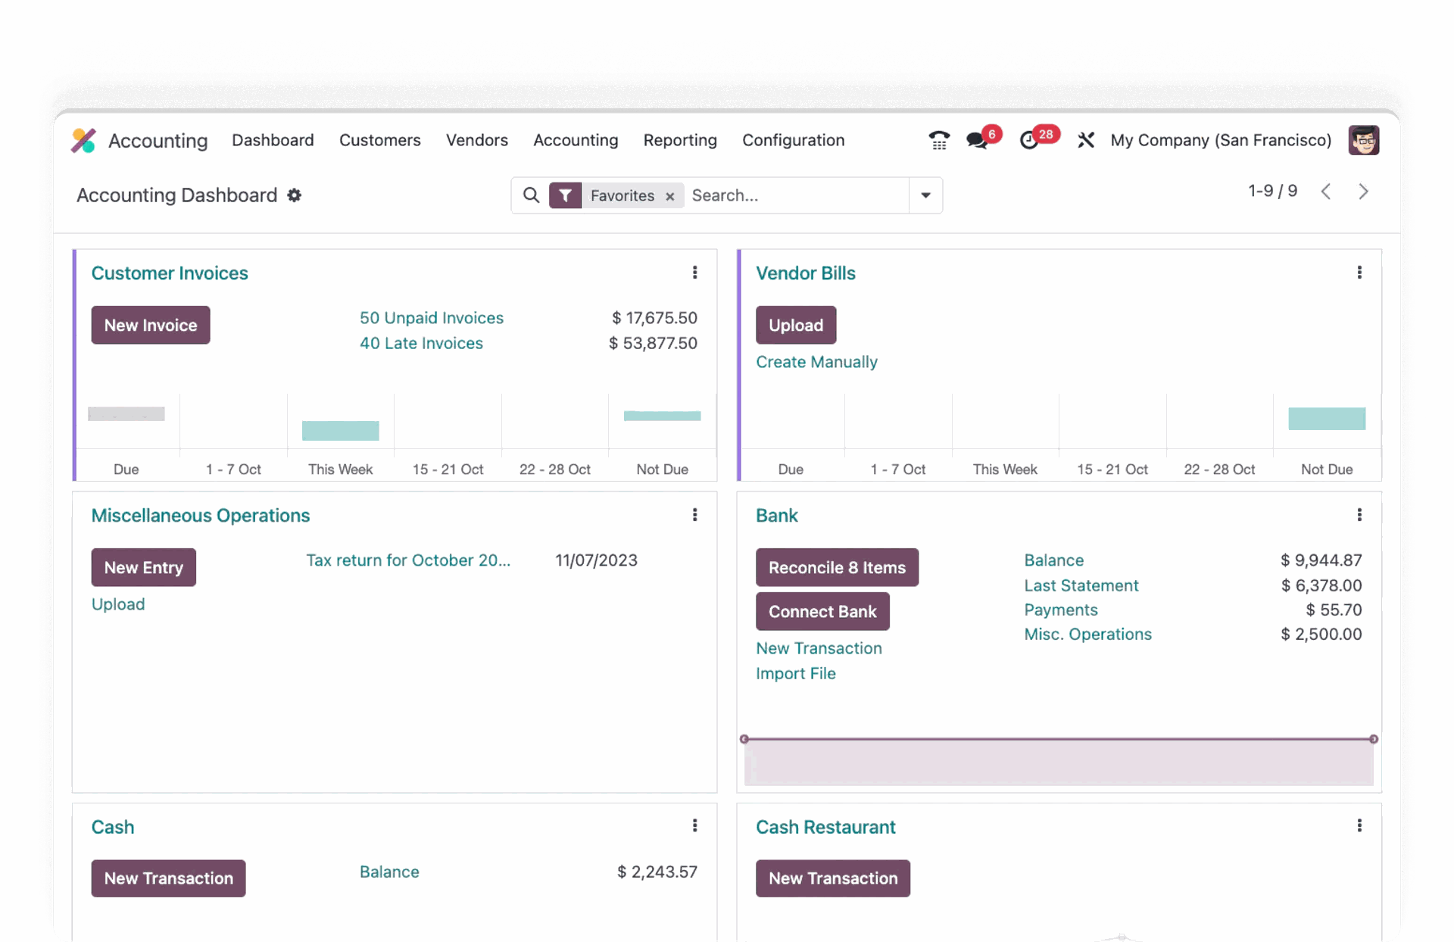Remove the Favorites filter with the x icon
1454x942 pixels.
[669, 196]
